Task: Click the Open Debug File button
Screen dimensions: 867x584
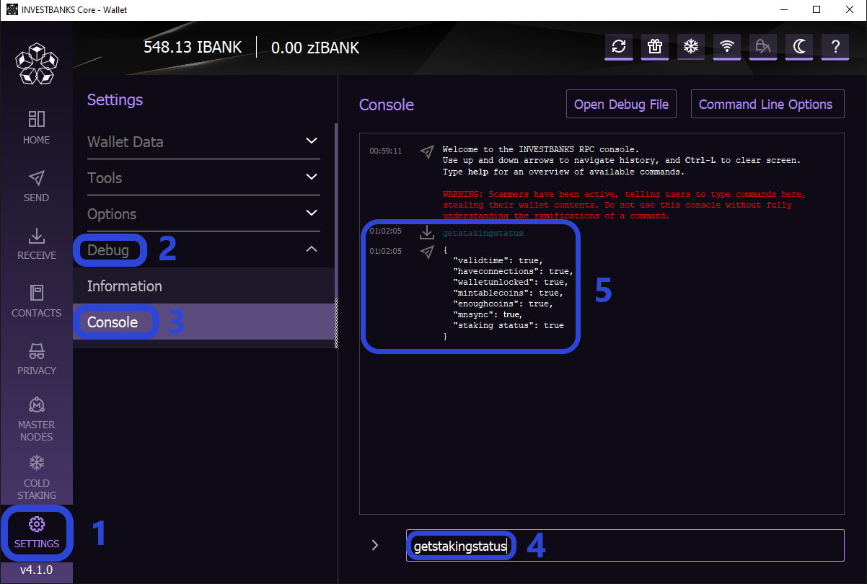Action: point(621,104)
